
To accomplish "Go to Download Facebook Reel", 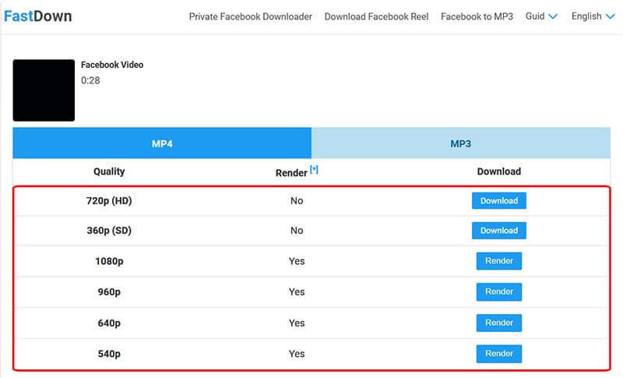I will point(376,16).
